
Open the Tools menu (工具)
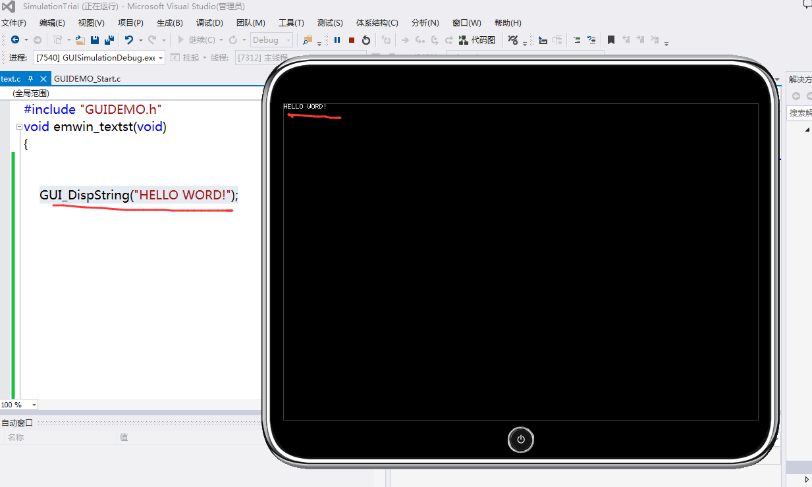291,23
